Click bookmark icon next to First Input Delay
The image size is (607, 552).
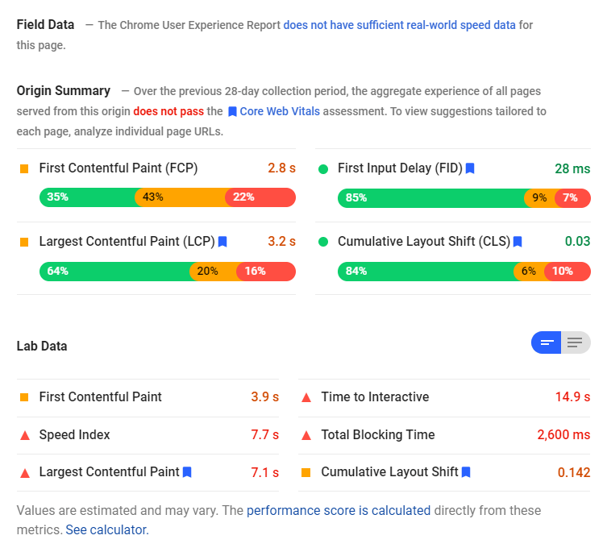coord(470,168)
